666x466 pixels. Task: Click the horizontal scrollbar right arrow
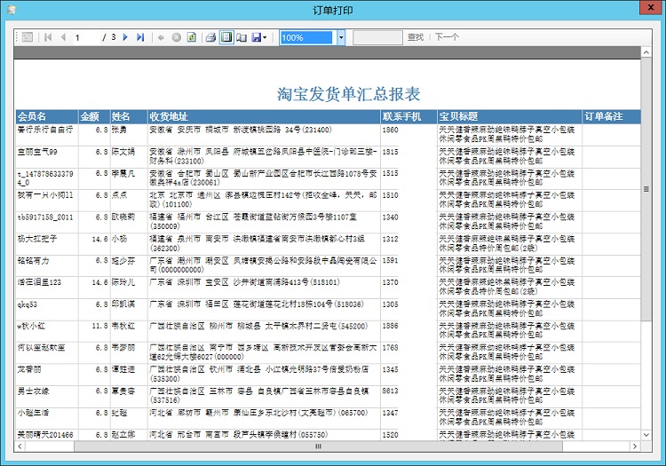(x=633, y=446)
